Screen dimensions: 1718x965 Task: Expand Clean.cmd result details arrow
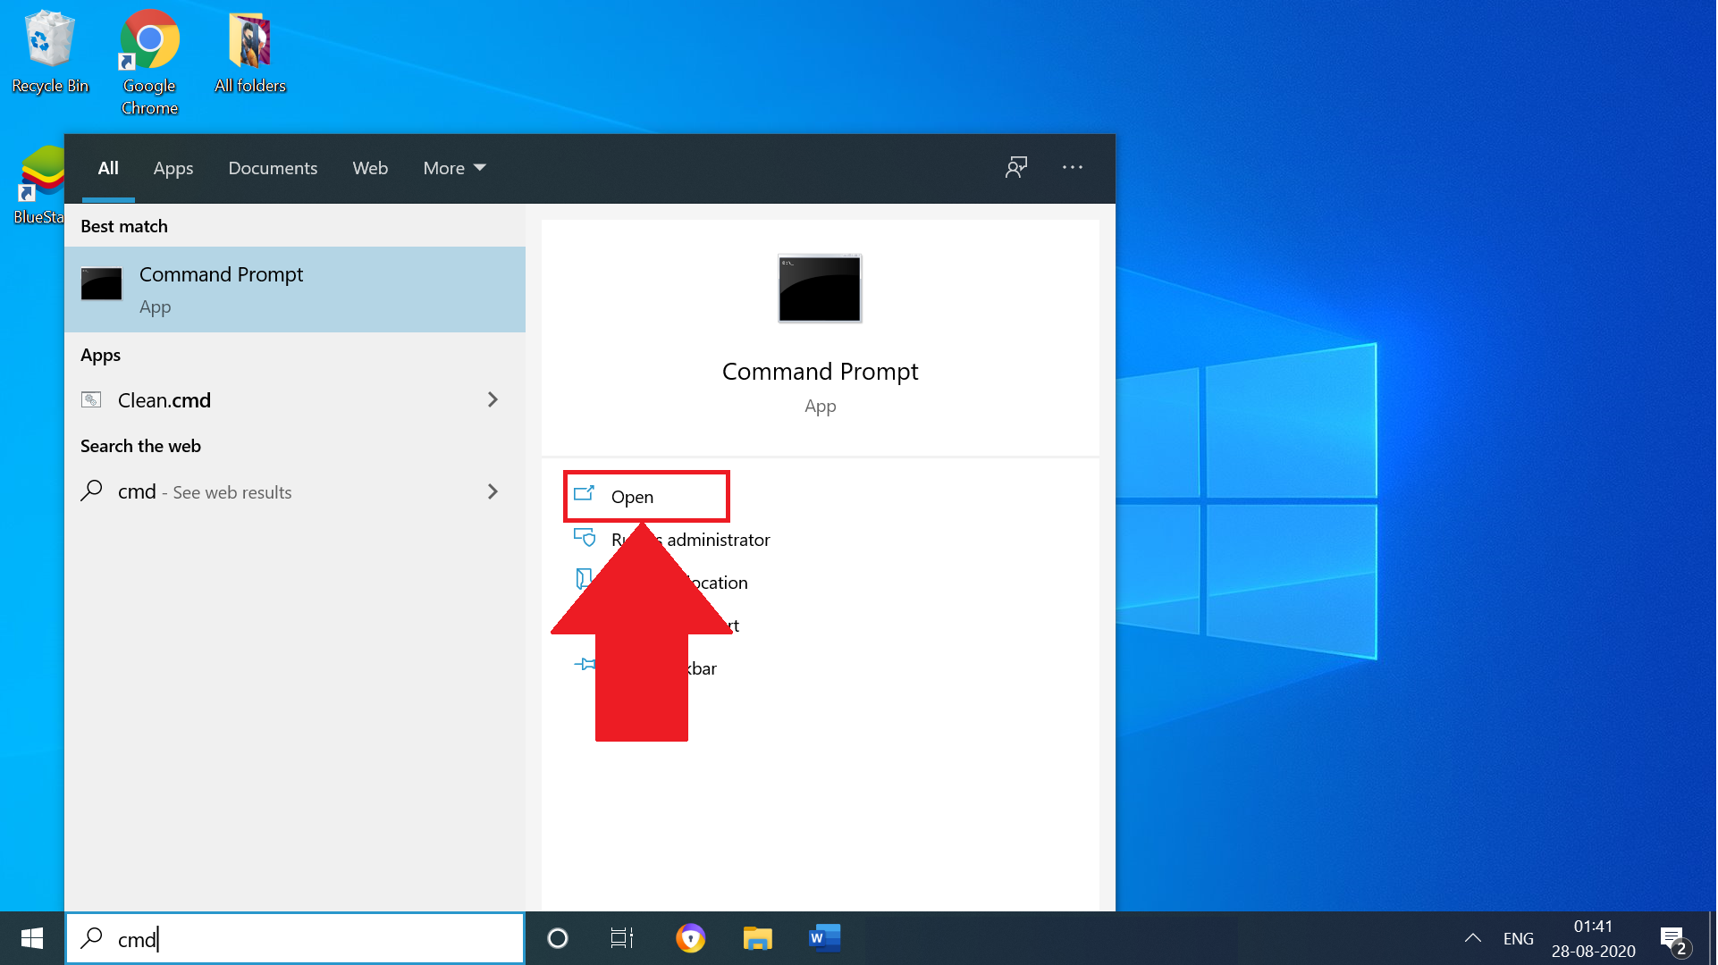click(x=493, y=399)
